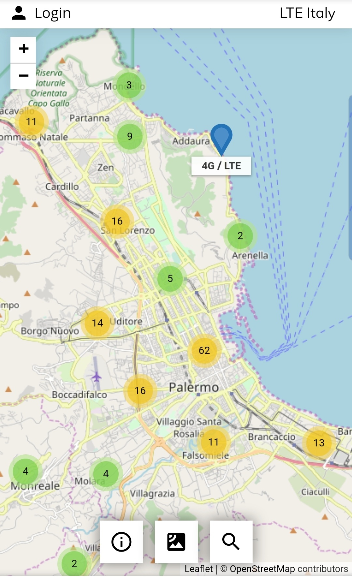Click the user profile icon
This screenshot has height=577, width=352.
click(19, 13)
